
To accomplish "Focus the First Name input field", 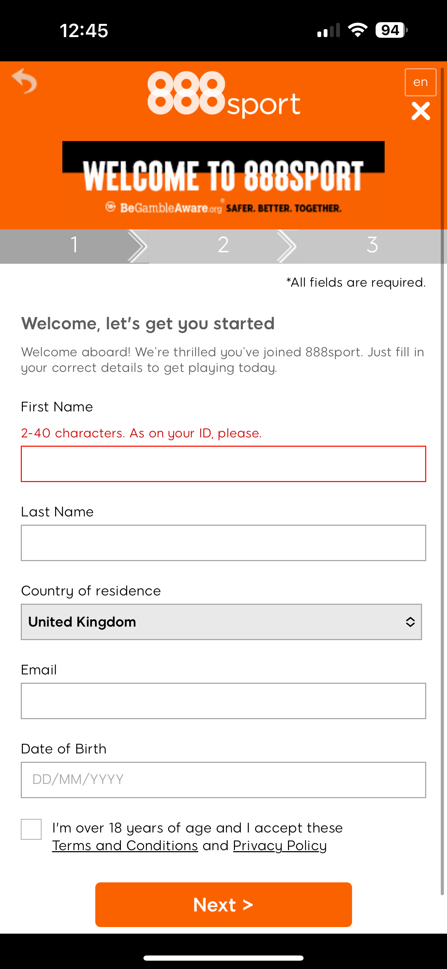I will pos(223,464).
